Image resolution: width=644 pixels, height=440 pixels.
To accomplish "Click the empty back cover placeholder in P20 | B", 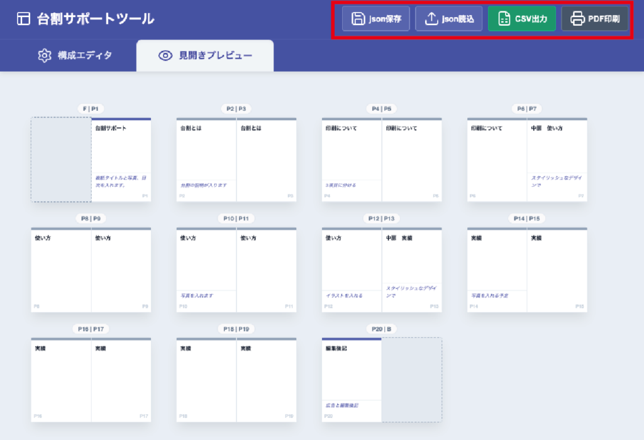I will (412, 380).
